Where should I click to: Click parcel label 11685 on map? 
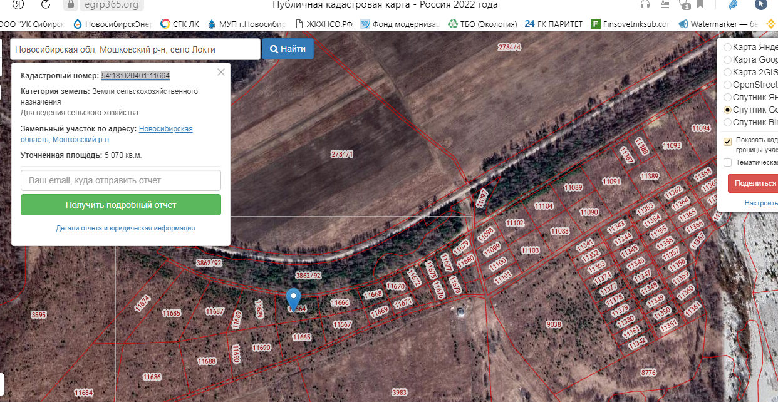171,312
